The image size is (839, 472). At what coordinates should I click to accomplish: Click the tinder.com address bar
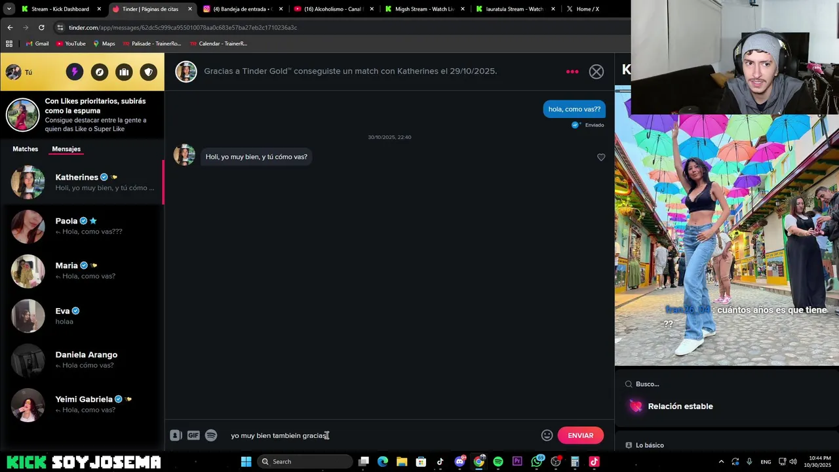click(x=341, y=28)
